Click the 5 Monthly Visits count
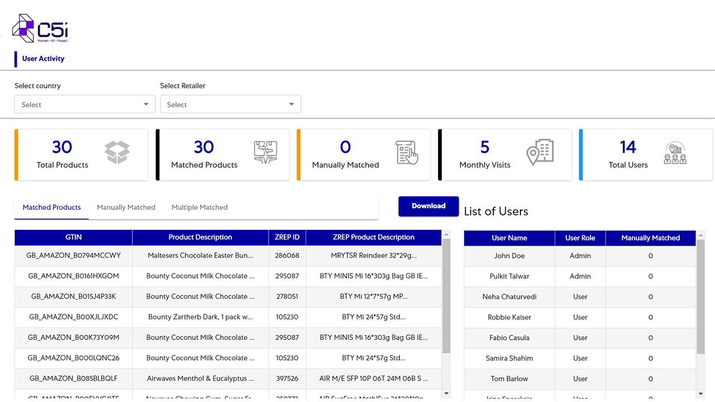This screenshot has height=402, width=715. [485, 147]
